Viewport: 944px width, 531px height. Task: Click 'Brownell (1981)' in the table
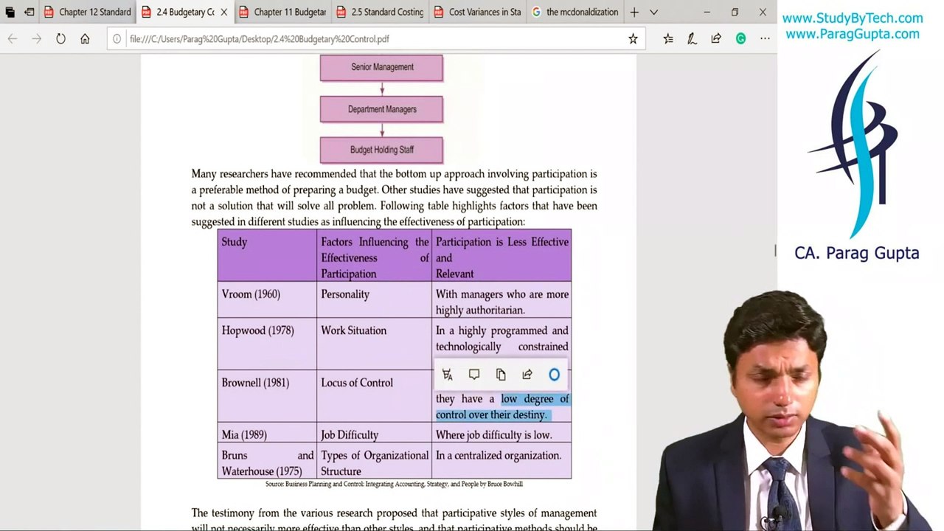pos(255,383)
